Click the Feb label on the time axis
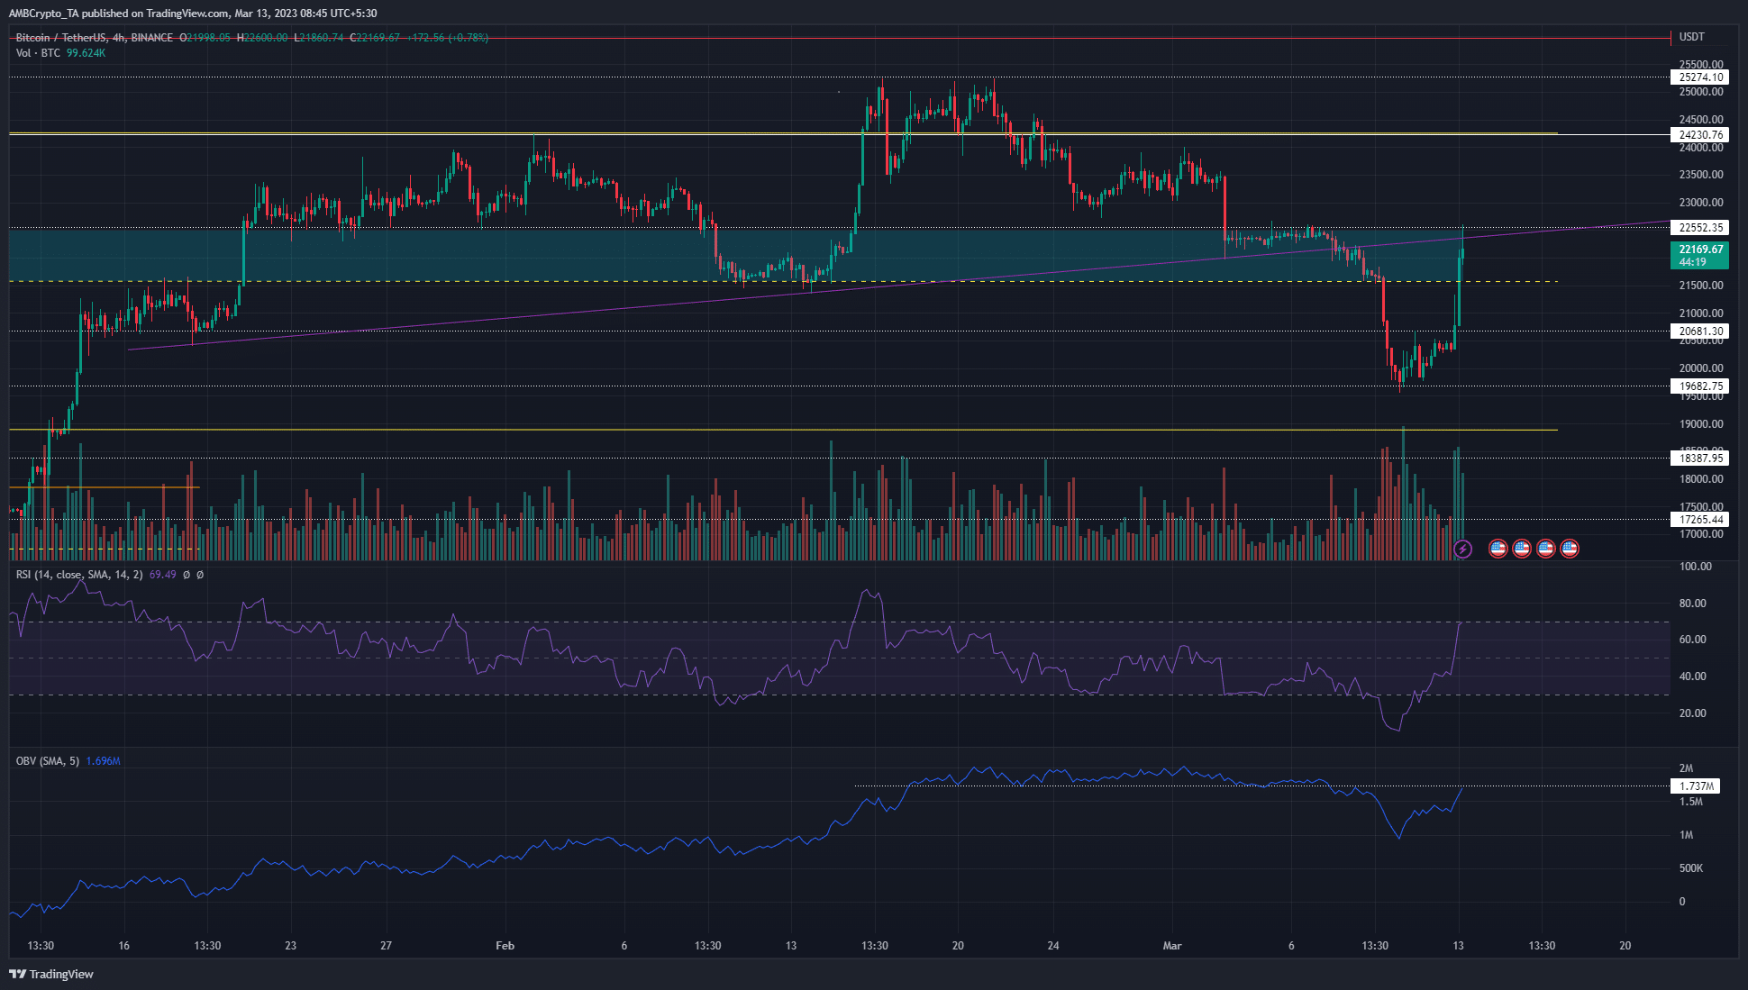This screenshot has height=990, width=1748. coord(505,946)
